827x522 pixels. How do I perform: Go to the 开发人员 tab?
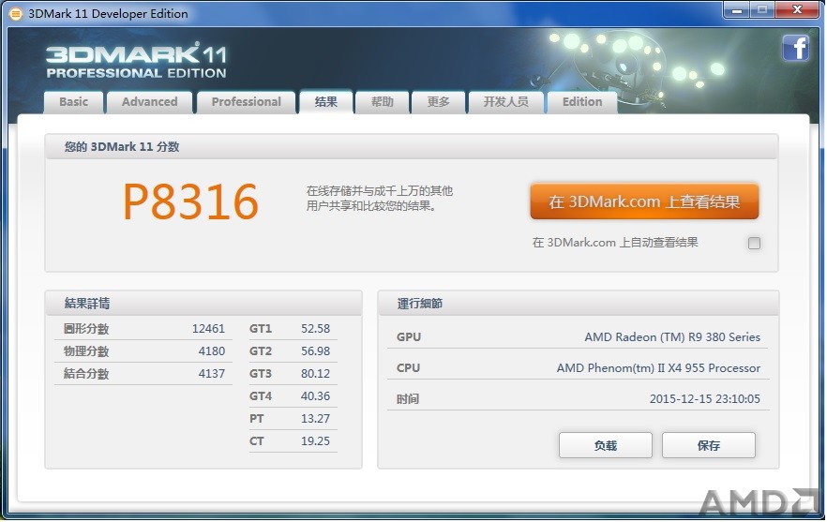(x=506, y=102)
